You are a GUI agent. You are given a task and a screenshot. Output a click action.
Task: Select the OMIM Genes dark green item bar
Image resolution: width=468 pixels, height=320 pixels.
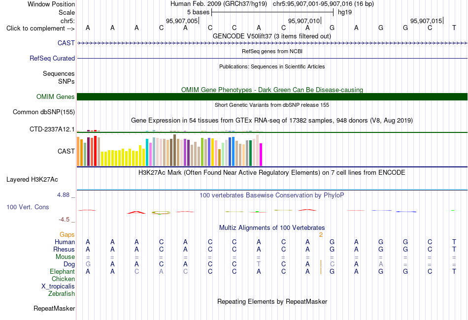pyautogui.click(x=272, y=96)
